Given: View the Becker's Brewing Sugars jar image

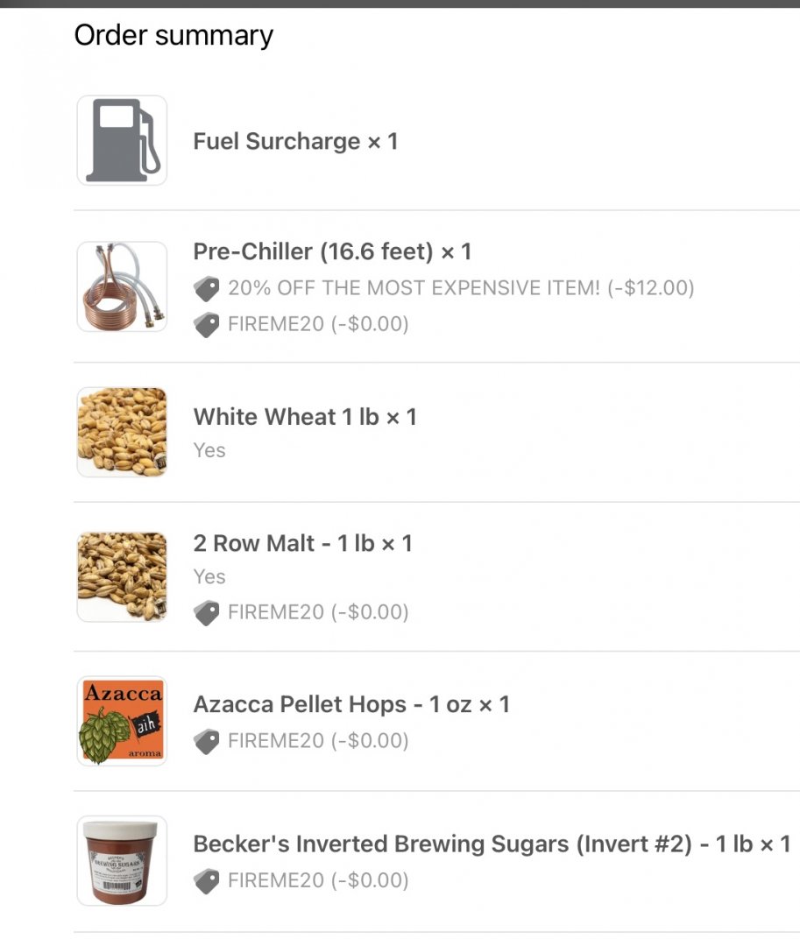Looking at the screenshot, I should click(122, 861).
